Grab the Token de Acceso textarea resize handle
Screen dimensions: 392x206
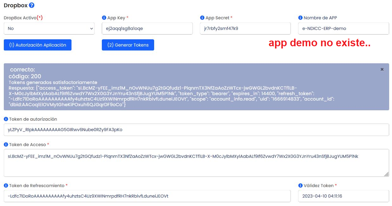(x=387, y=174)
